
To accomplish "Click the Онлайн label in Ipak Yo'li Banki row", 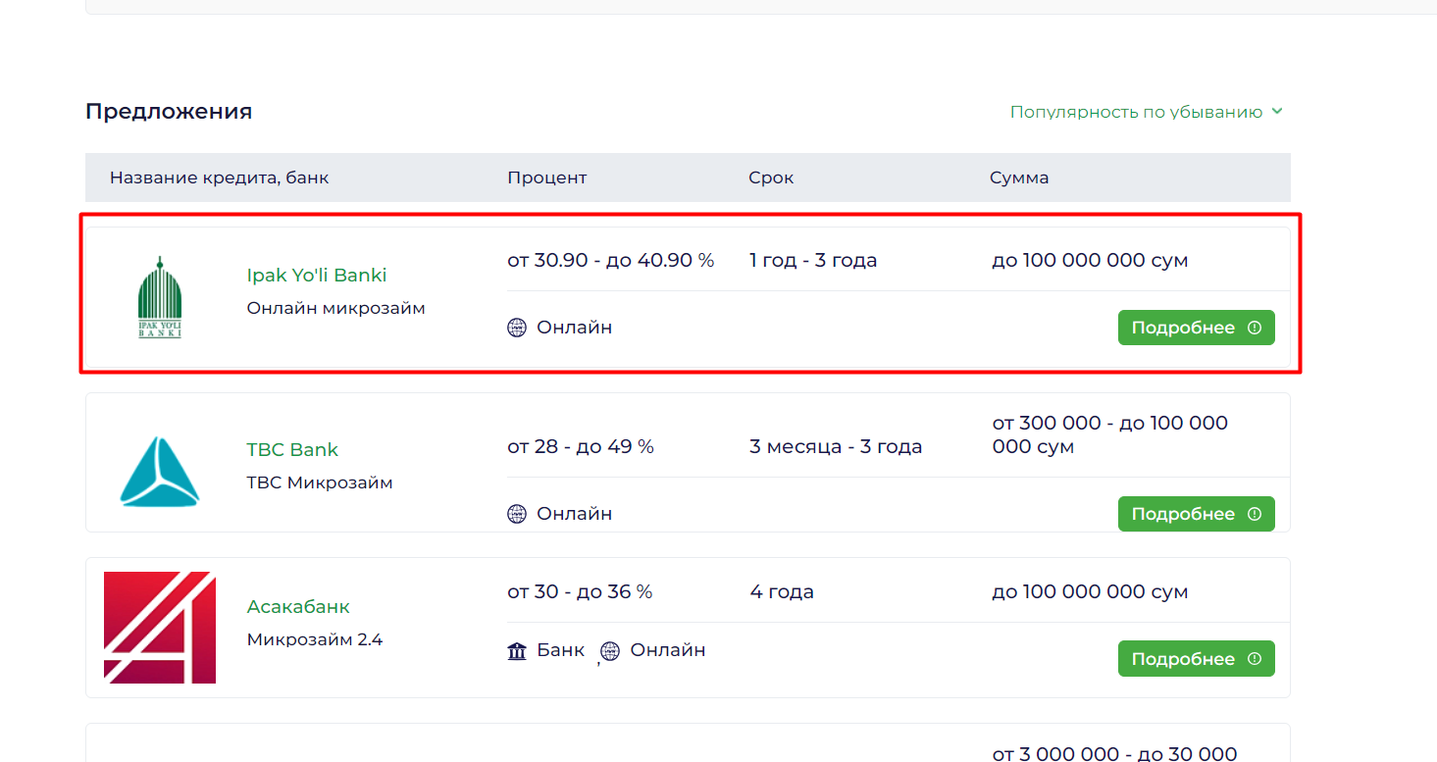I will click(x=574, y=328).
